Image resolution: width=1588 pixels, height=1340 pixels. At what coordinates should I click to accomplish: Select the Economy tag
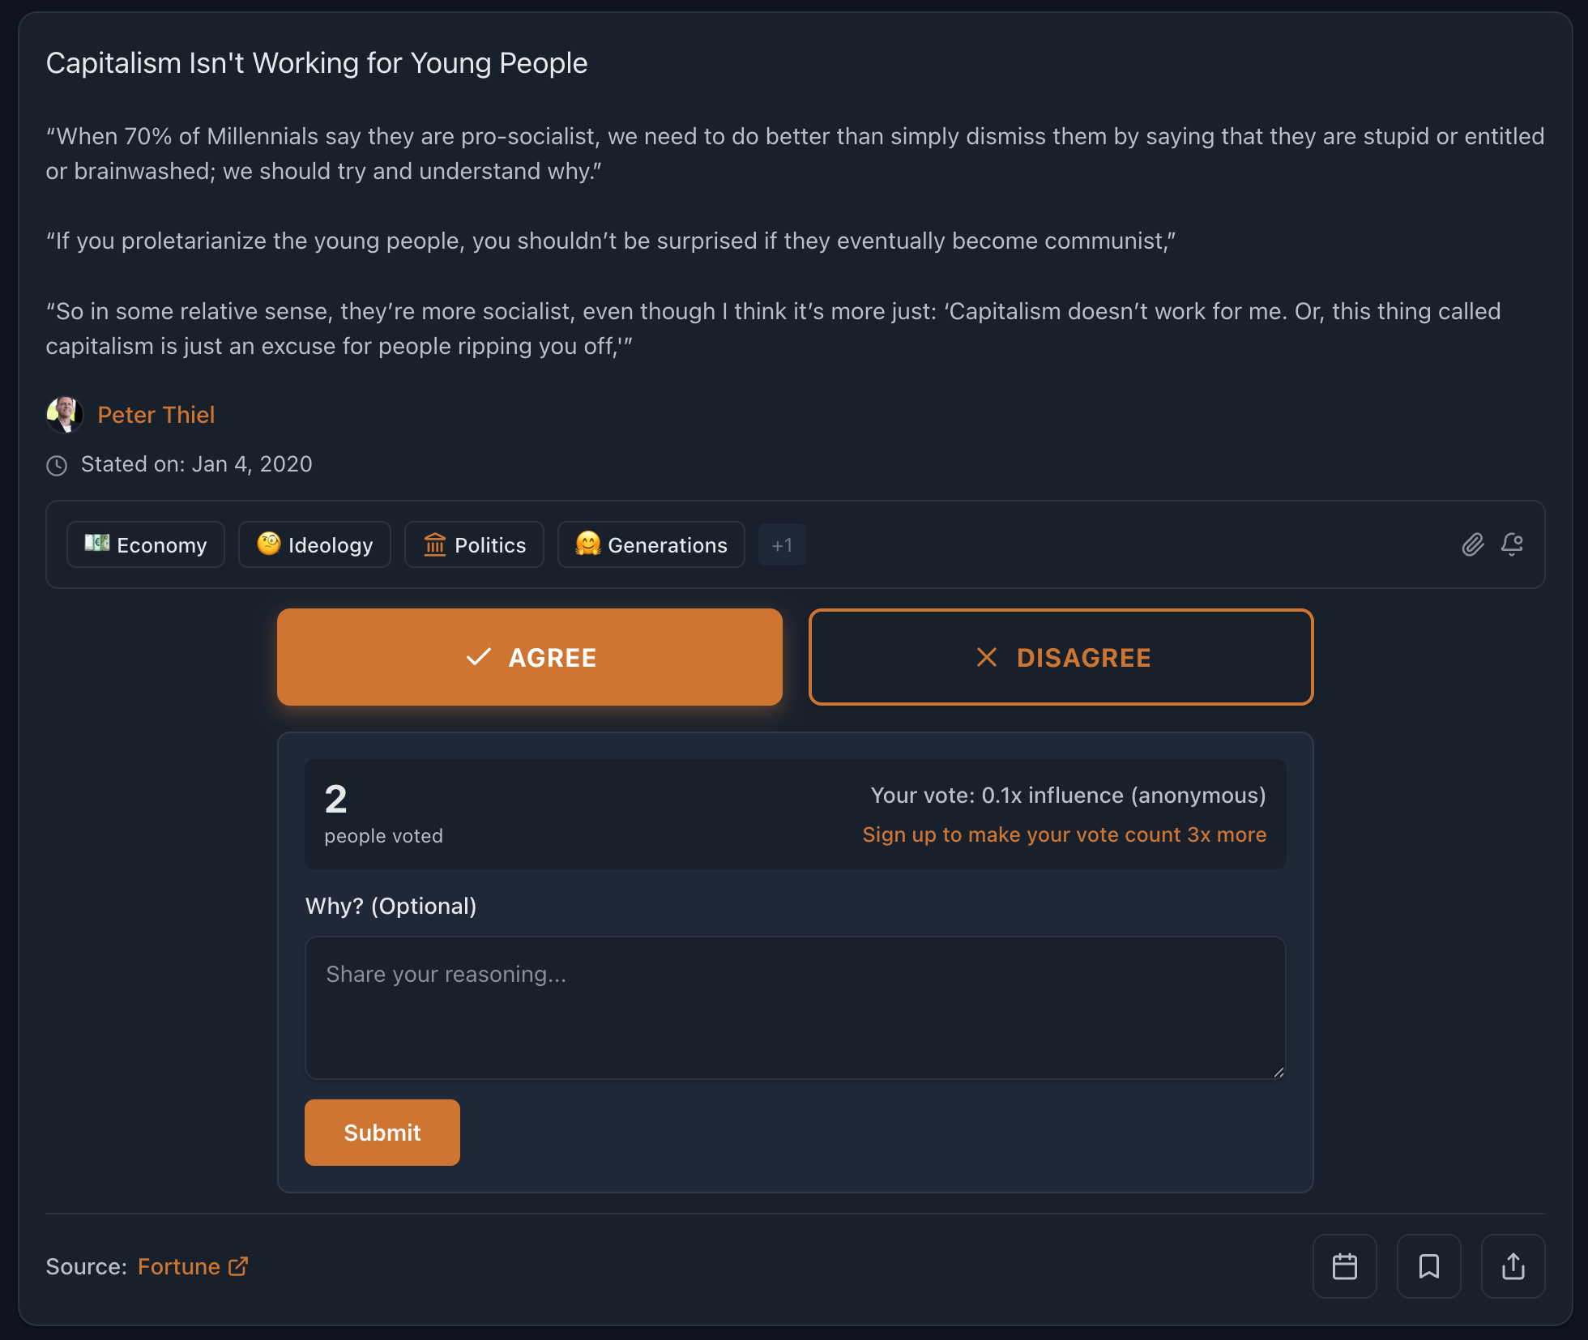tap(145, 544)
